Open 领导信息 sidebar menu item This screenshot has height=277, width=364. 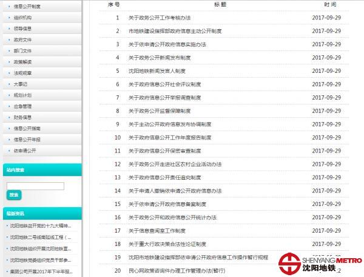(23, 29)
